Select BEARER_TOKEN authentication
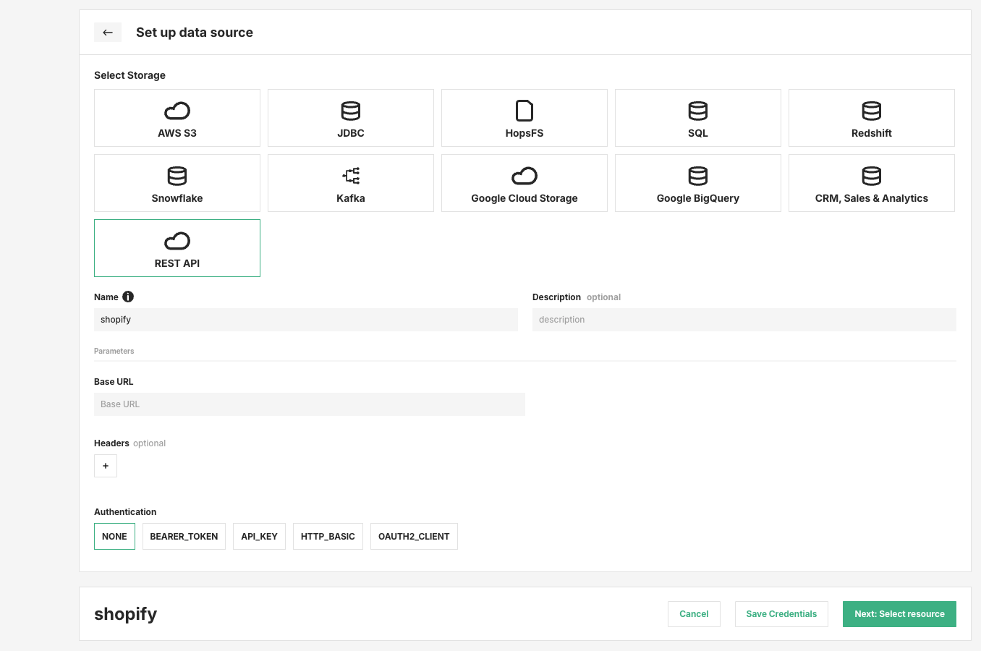The image size is (981, 651). click(x=184, y=536)
